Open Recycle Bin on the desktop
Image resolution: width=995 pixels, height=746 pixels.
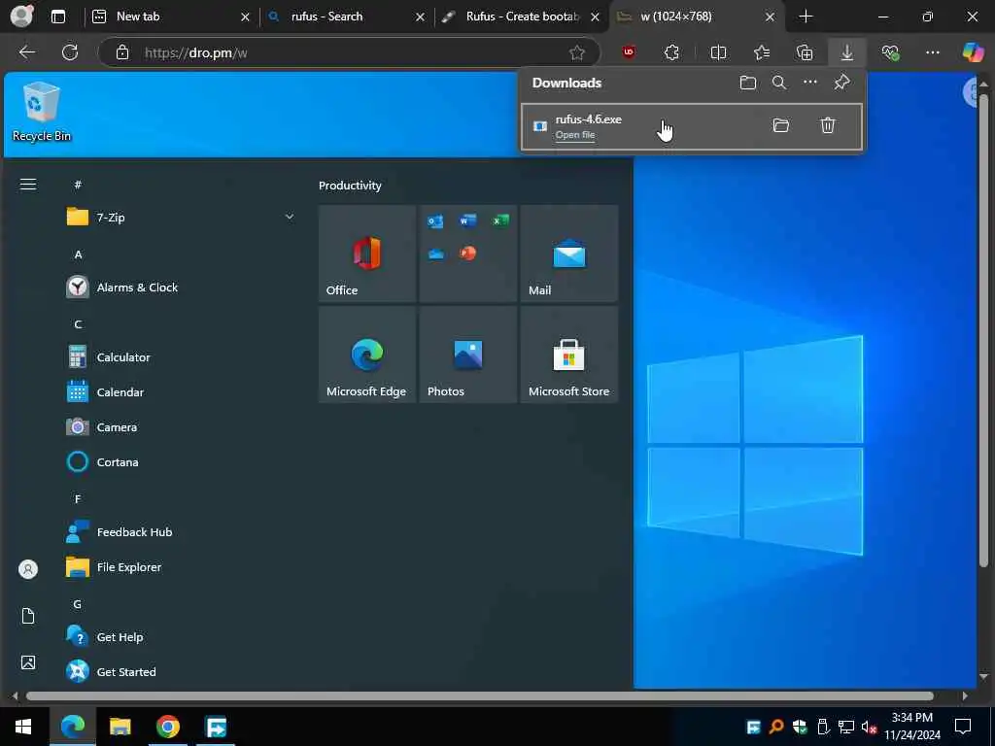(x=41, y=113)
